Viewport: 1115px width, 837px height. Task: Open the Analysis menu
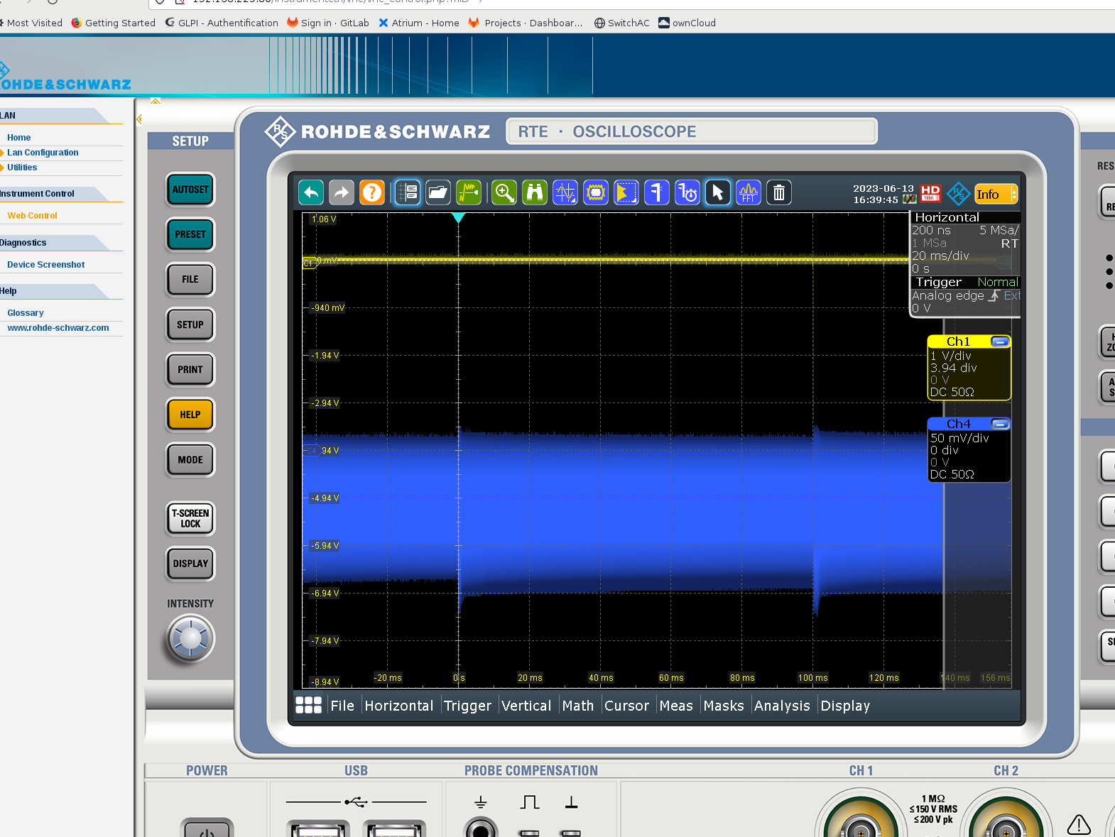pos(782,706)
